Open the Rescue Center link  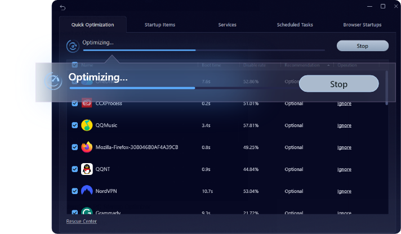coord(81,222)
